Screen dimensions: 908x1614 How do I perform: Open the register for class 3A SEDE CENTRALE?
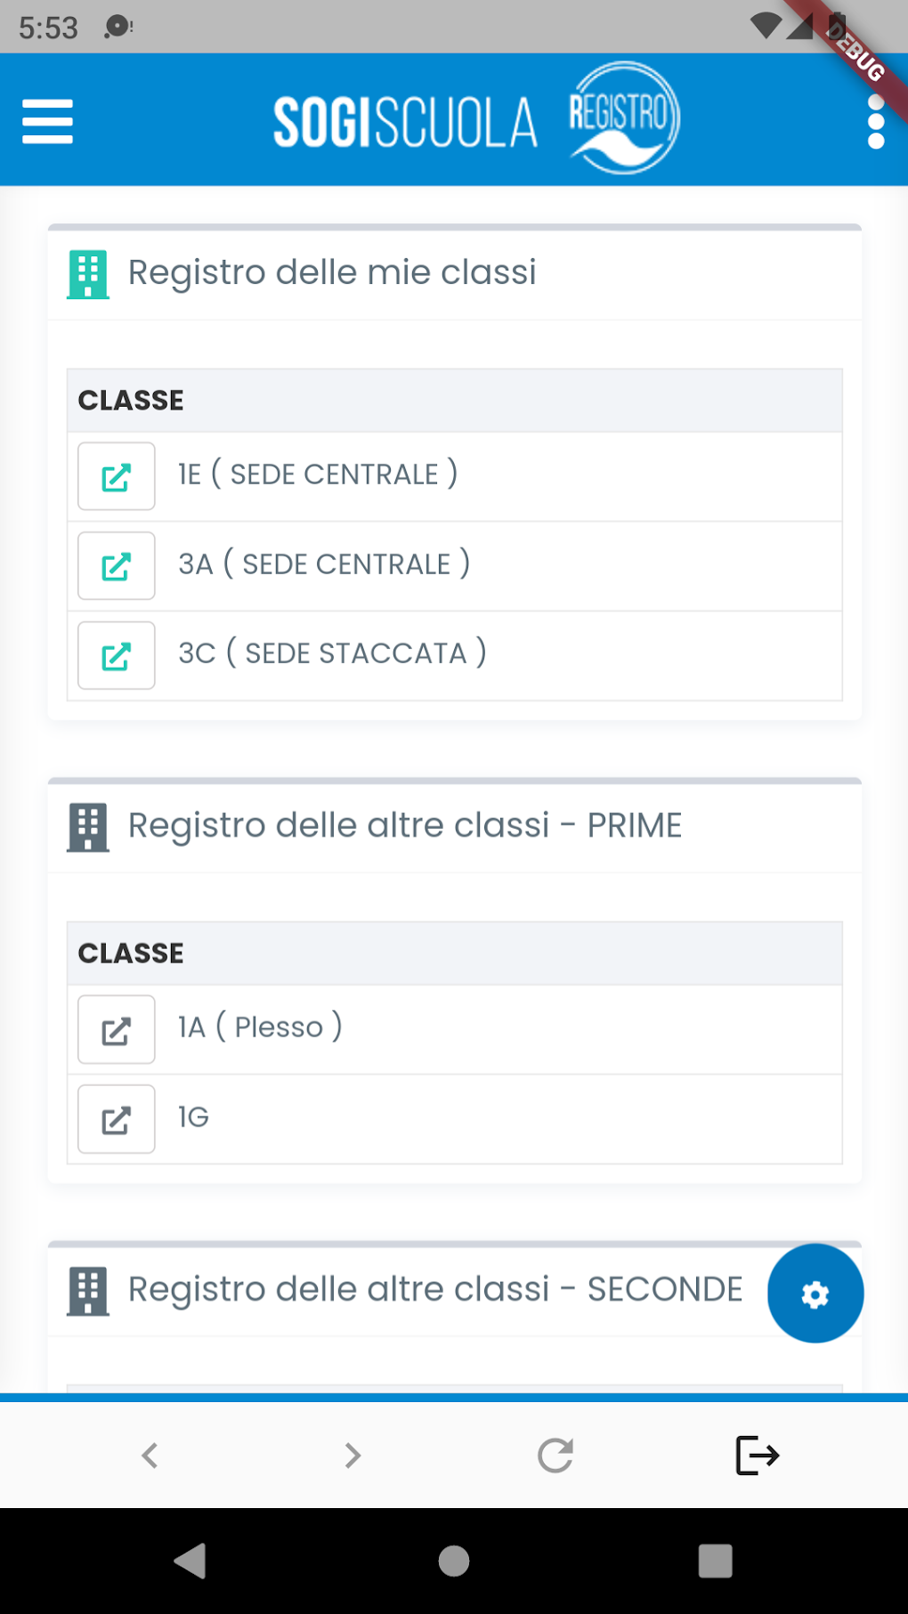116,566
